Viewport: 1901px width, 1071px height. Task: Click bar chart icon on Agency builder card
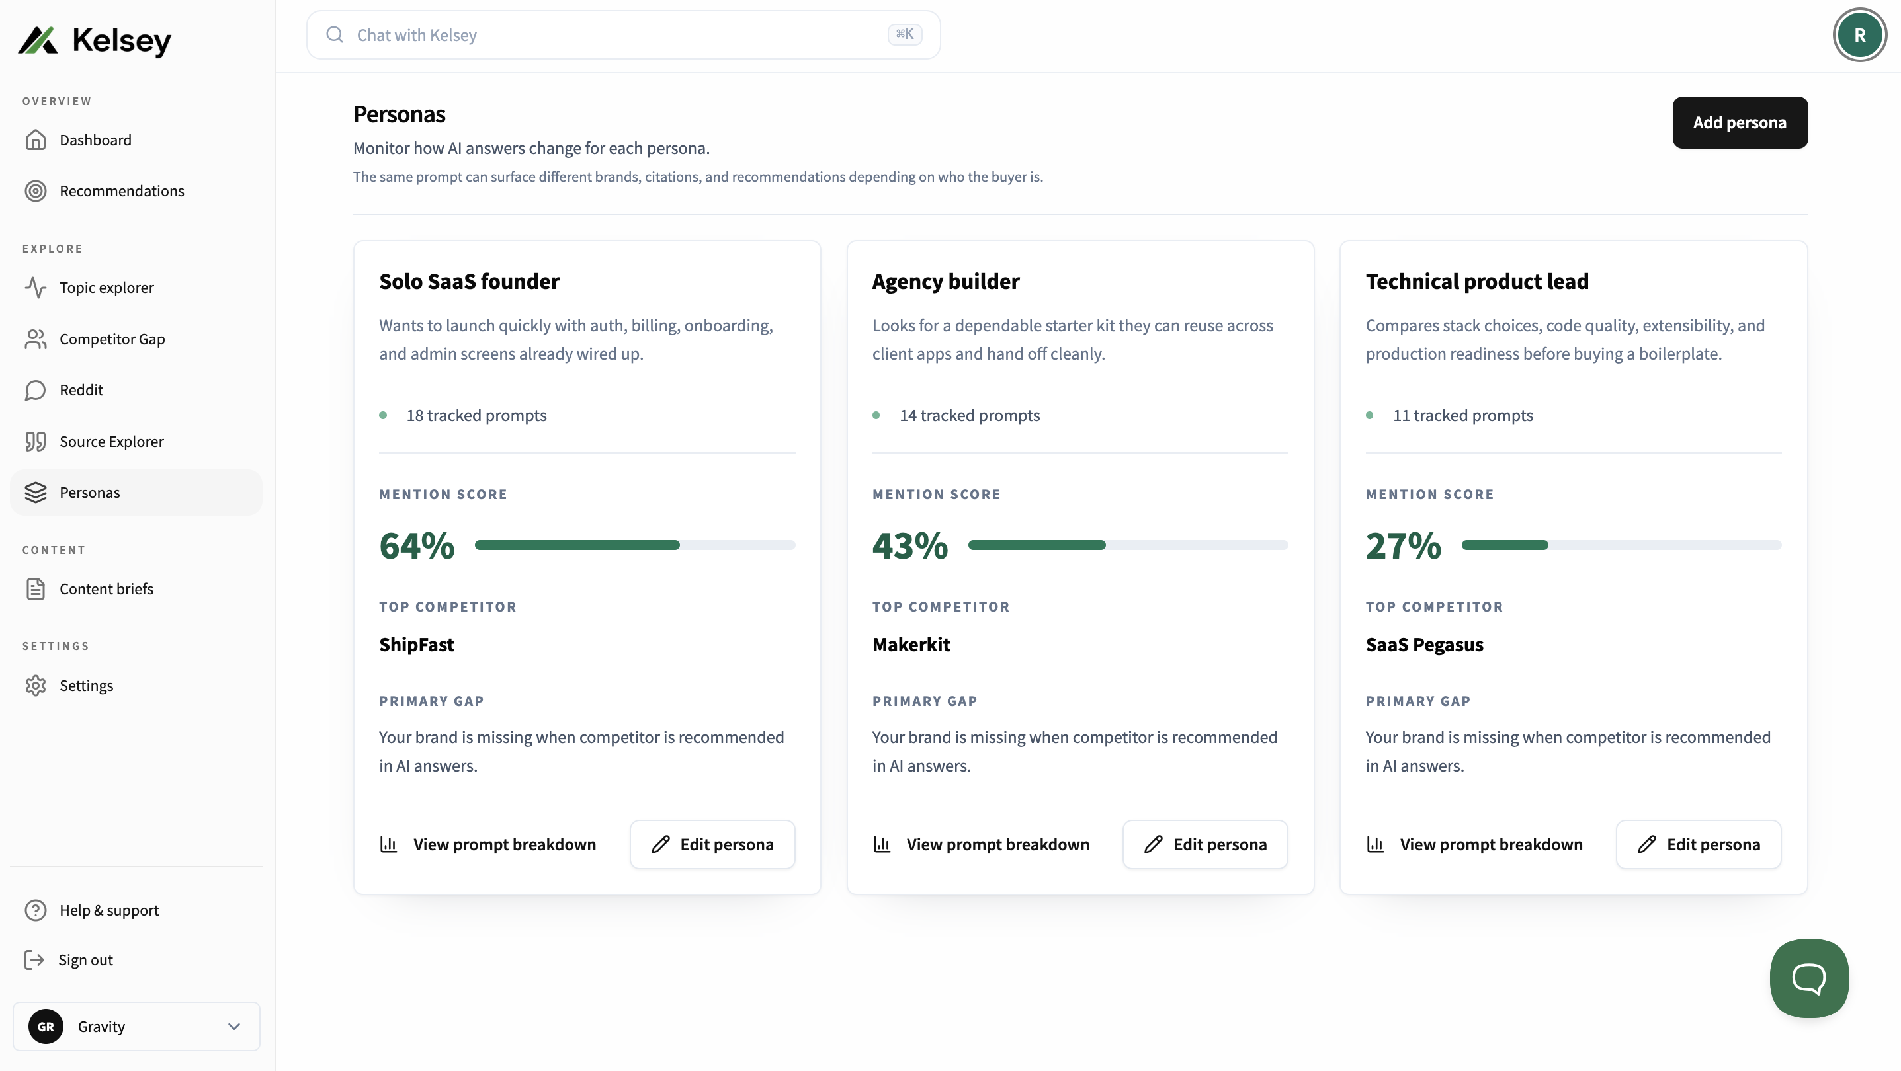(x=882, y=844)
